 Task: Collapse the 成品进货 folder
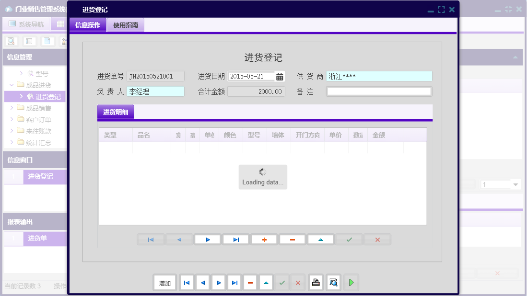pyautogui.click(x=11, y=84)
